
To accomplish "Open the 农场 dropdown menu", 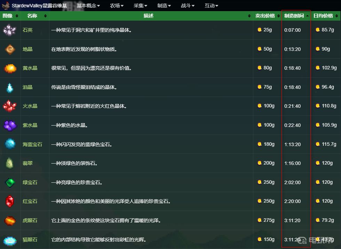I will coord(117,6).
